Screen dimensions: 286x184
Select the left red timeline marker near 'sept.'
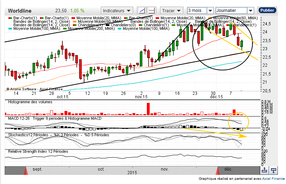[x=26, y=171]
